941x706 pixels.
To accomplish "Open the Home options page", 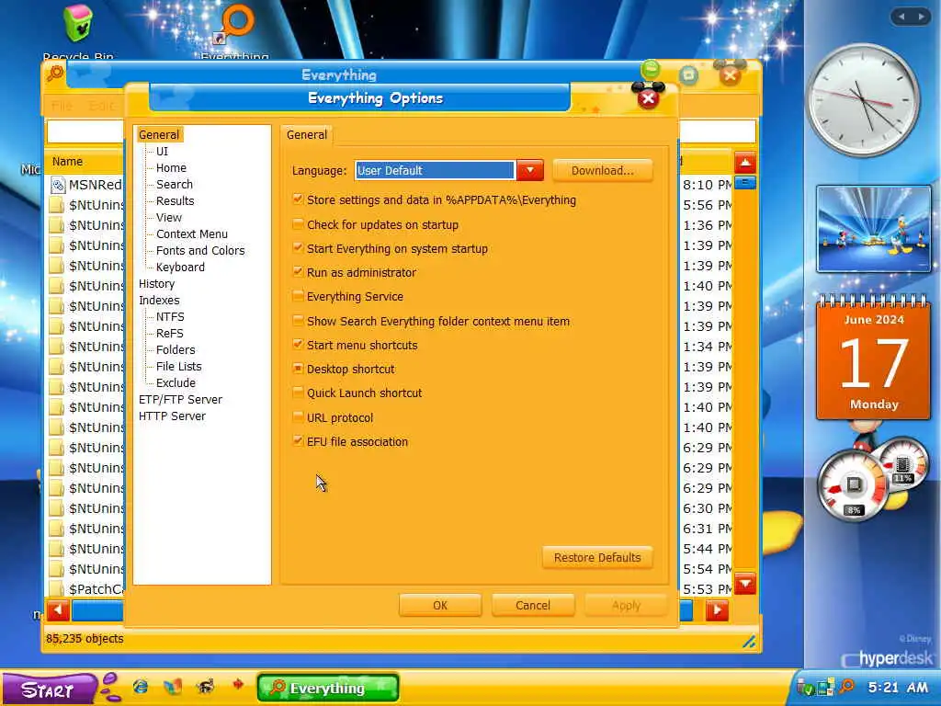I will click(171, 168).
